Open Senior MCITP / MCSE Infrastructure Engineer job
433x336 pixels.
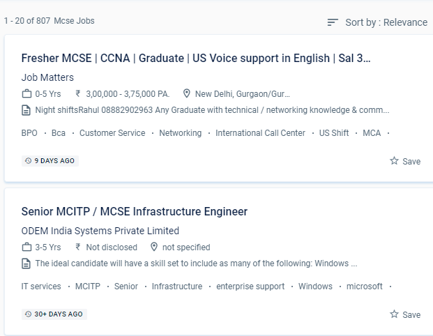(135, 211)
